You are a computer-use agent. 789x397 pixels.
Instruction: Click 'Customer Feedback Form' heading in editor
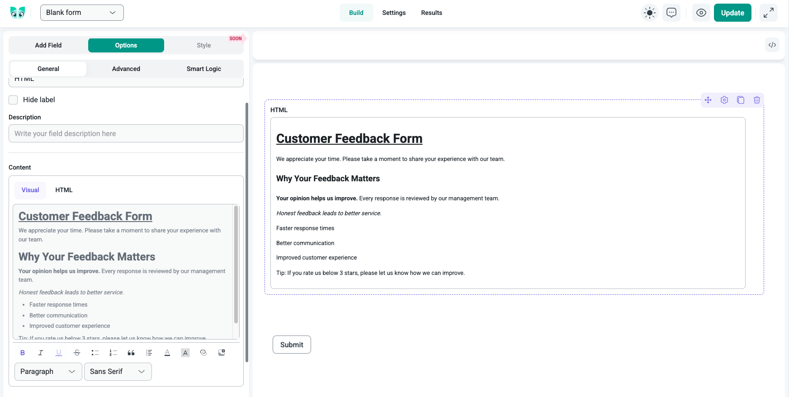click(85, 216)
